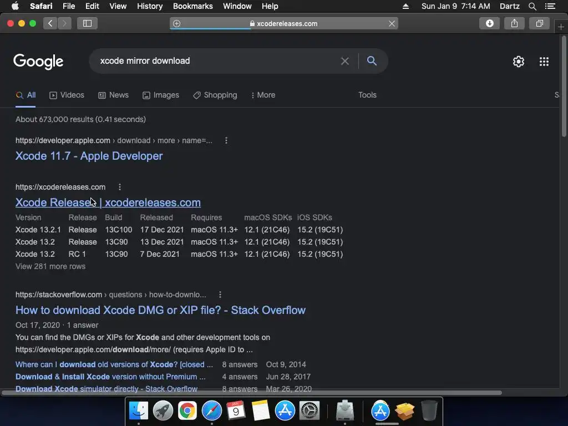Viewport: 568px width, 426px height.
Task: Open 'Download Xcode simulator directly' link
Action: point(106,389)
